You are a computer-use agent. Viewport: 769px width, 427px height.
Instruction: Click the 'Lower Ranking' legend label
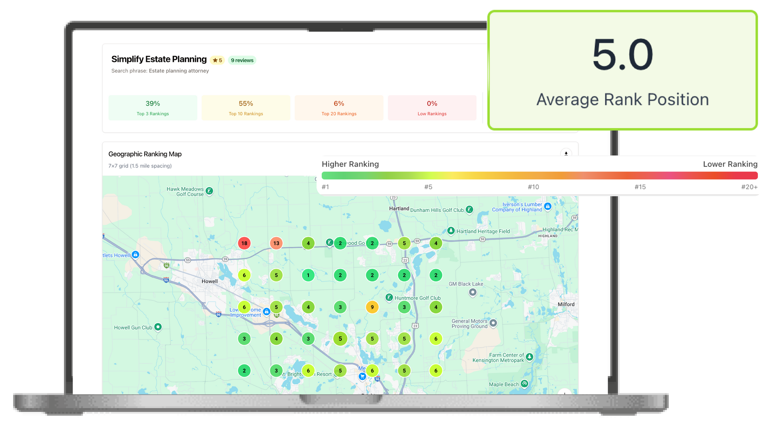coord(730,164)
